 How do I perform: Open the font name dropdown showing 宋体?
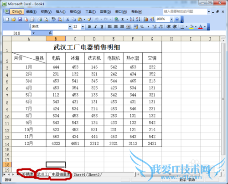pos(70,27)
